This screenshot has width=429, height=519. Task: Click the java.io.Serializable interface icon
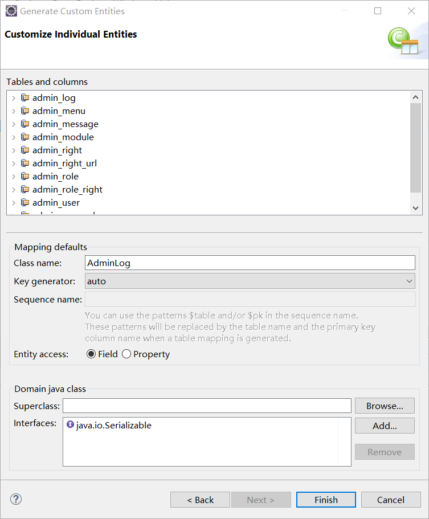70,424
